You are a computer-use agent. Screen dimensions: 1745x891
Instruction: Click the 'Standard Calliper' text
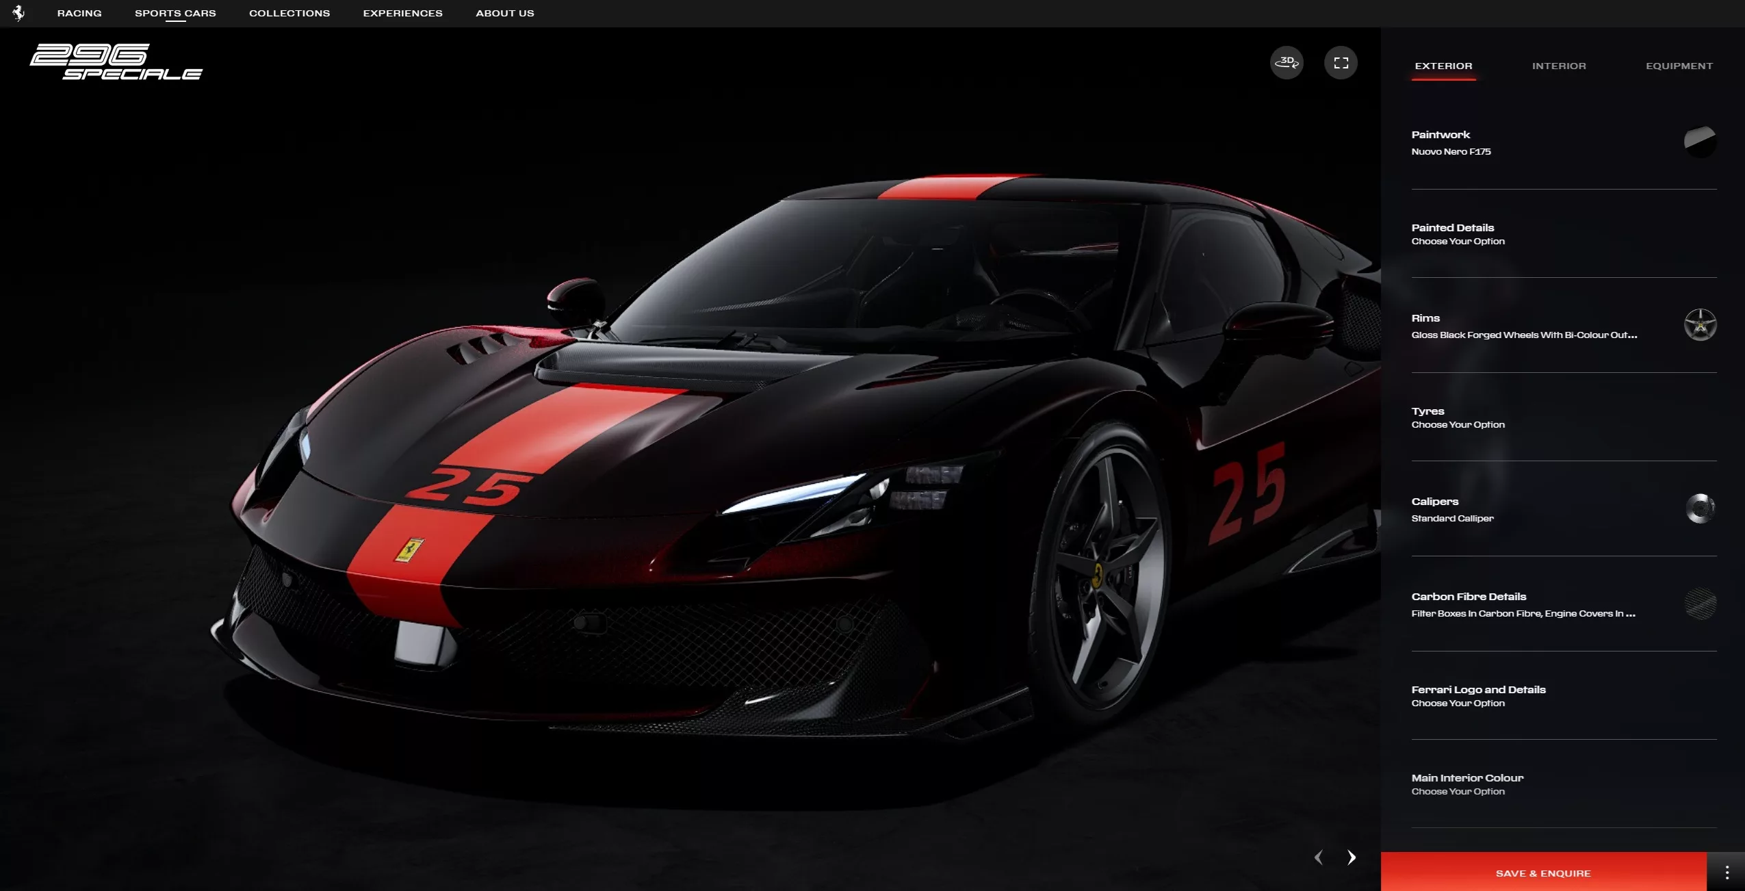1452,518
